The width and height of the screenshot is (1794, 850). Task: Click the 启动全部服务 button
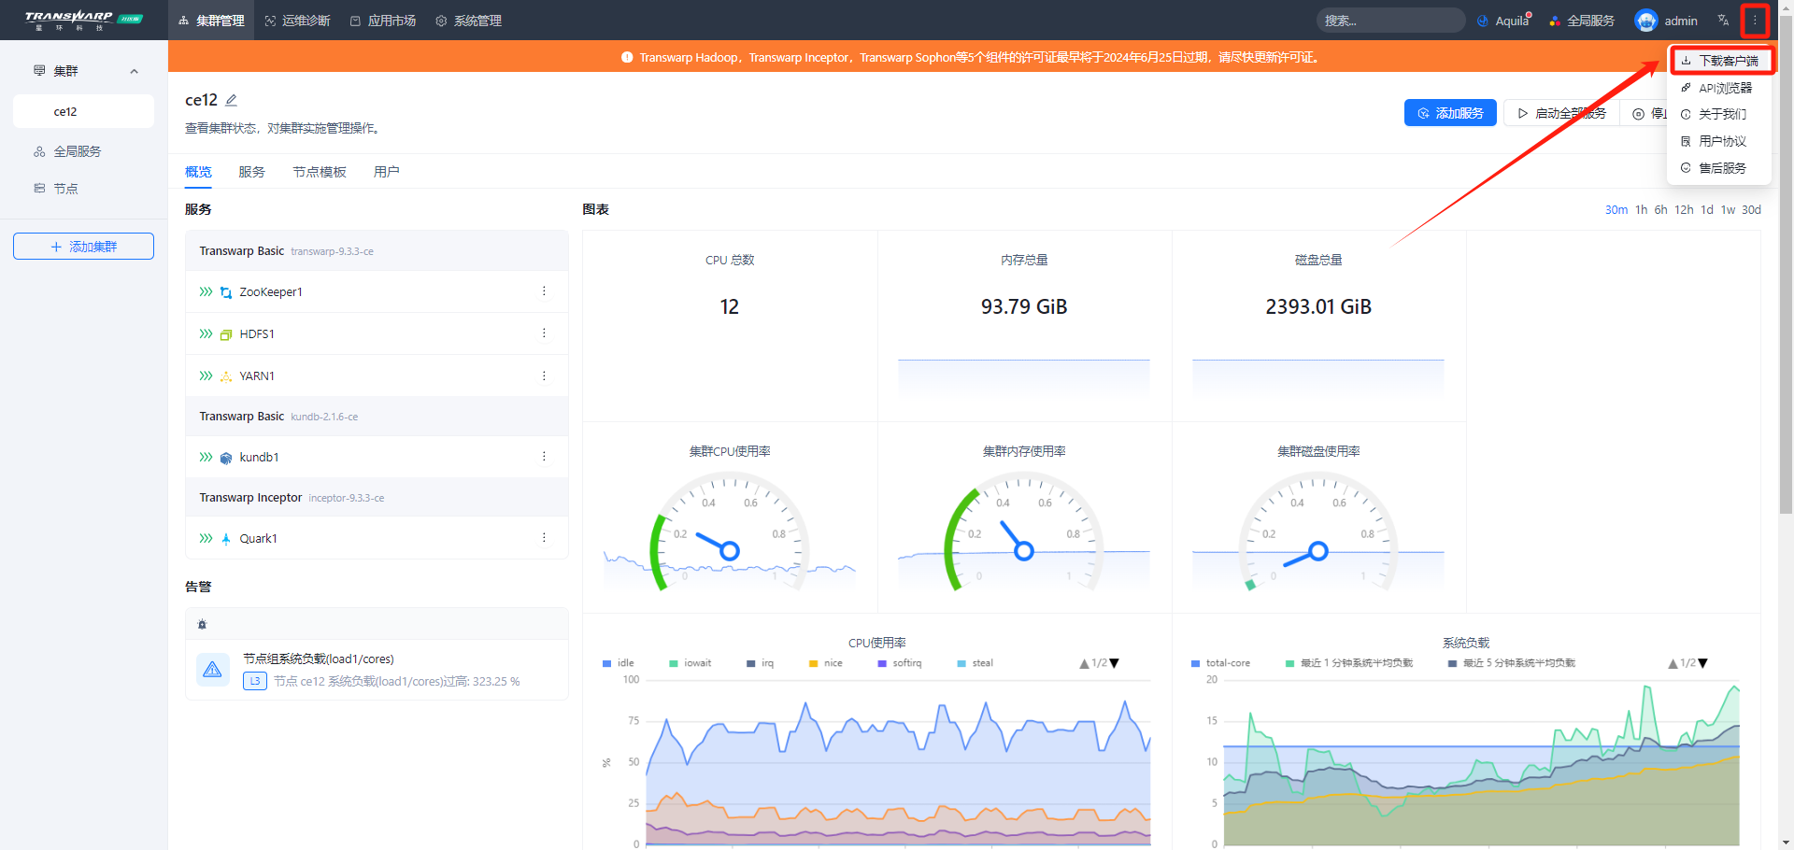tap(1561, 113)
